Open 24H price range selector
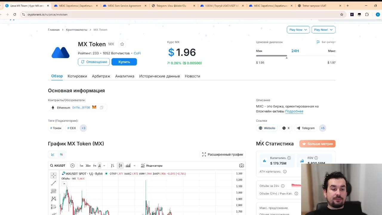The image size is (382, 215). (295, 51)
